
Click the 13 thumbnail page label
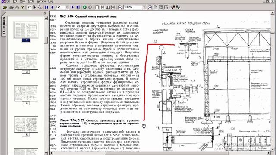coord(26,72)
